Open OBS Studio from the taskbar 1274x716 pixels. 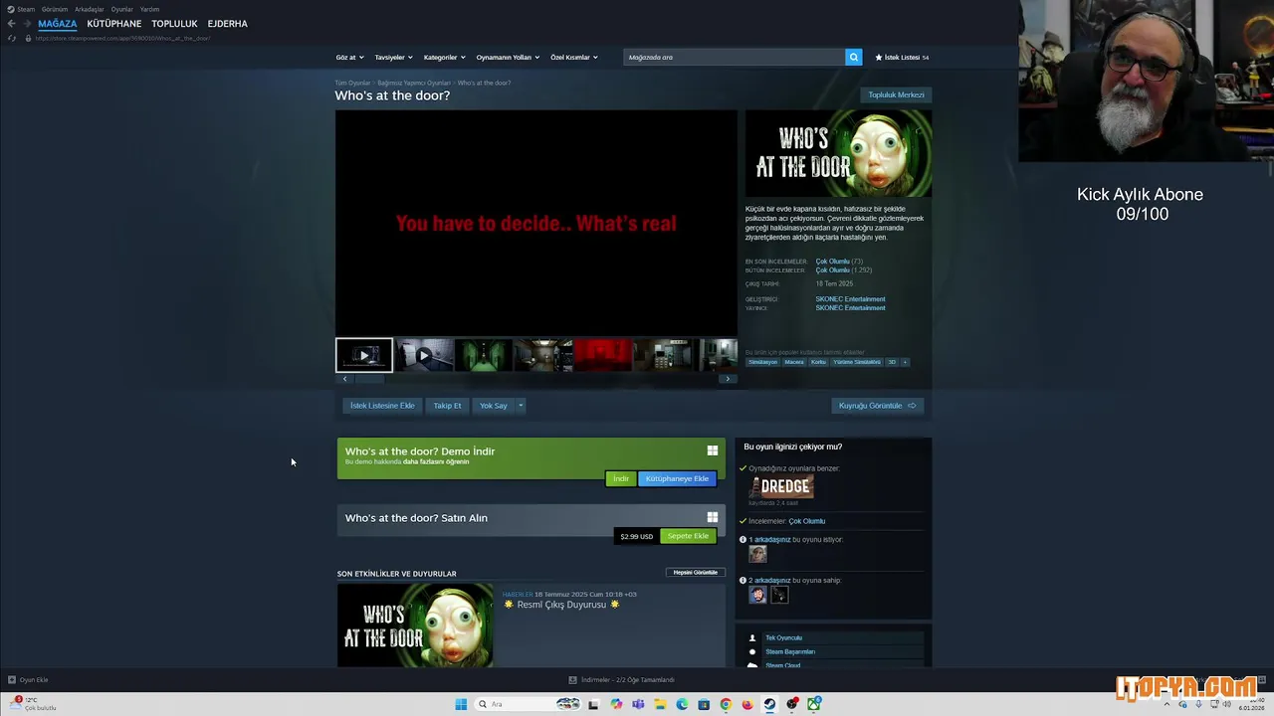pyautogui.click(x=792, y=704)
